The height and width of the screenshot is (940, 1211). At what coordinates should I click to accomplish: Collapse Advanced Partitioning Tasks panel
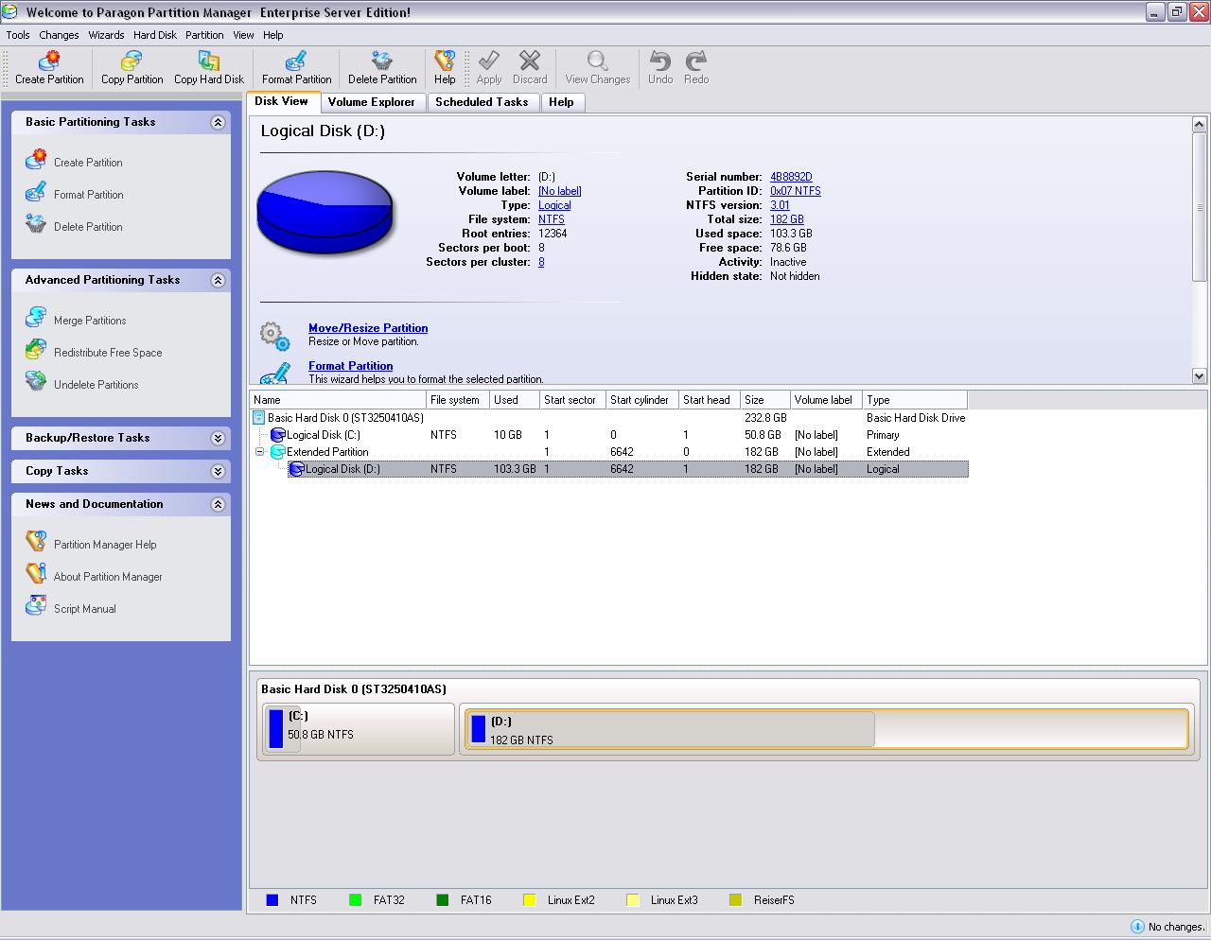[218, 280]
